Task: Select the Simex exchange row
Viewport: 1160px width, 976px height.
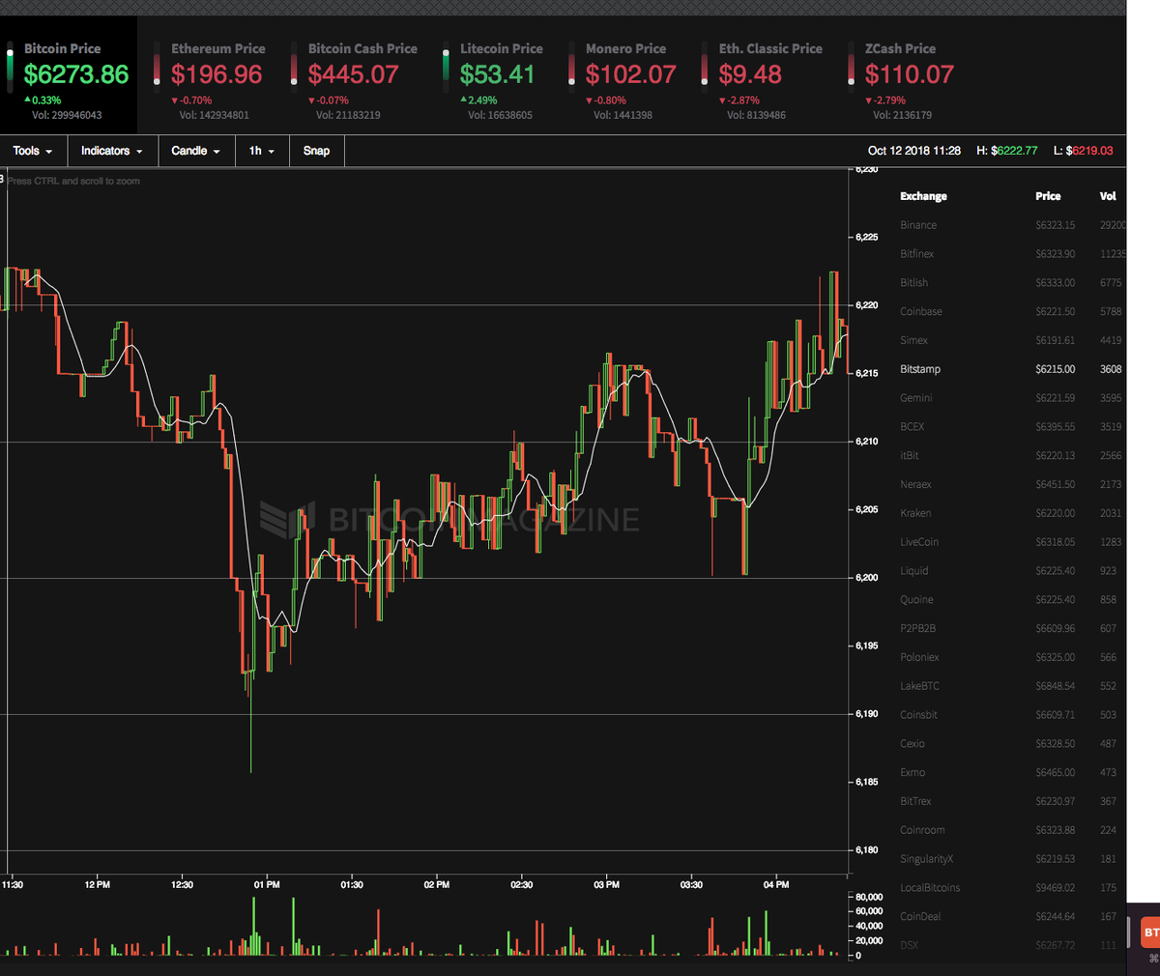Action: click(1012, 340)
